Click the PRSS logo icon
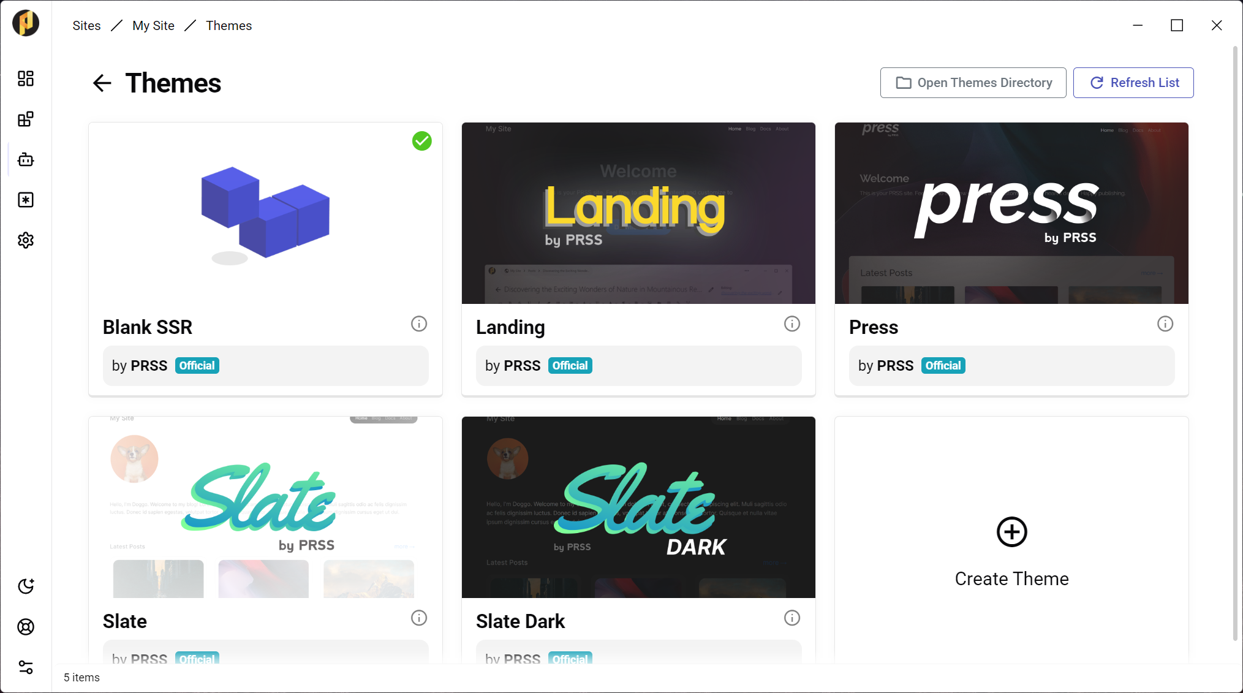 pyautogui.click(x=26, y=23)
